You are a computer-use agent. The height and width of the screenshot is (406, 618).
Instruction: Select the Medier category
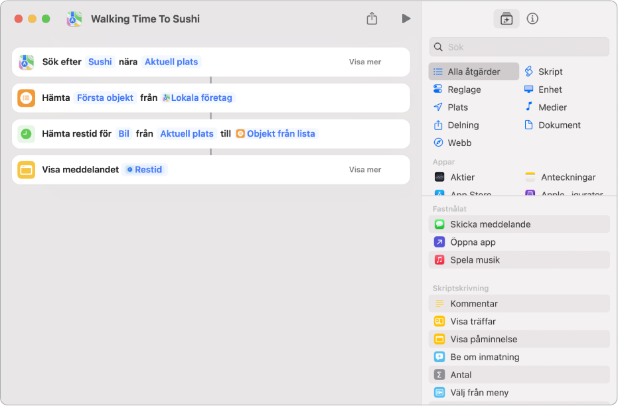tap(546, 107)
